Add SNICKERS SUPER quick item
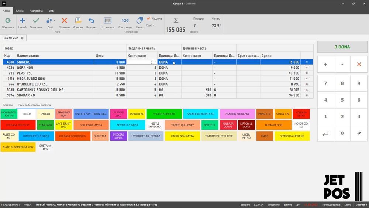This screenshot has height=208, width=369. 118,136
